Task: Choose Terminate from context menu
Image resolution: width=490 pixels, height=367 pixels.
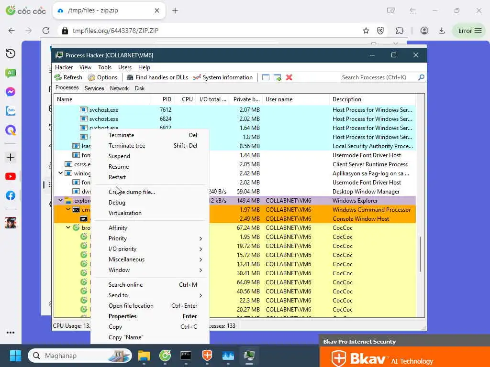Action: [x=150, y=135]
